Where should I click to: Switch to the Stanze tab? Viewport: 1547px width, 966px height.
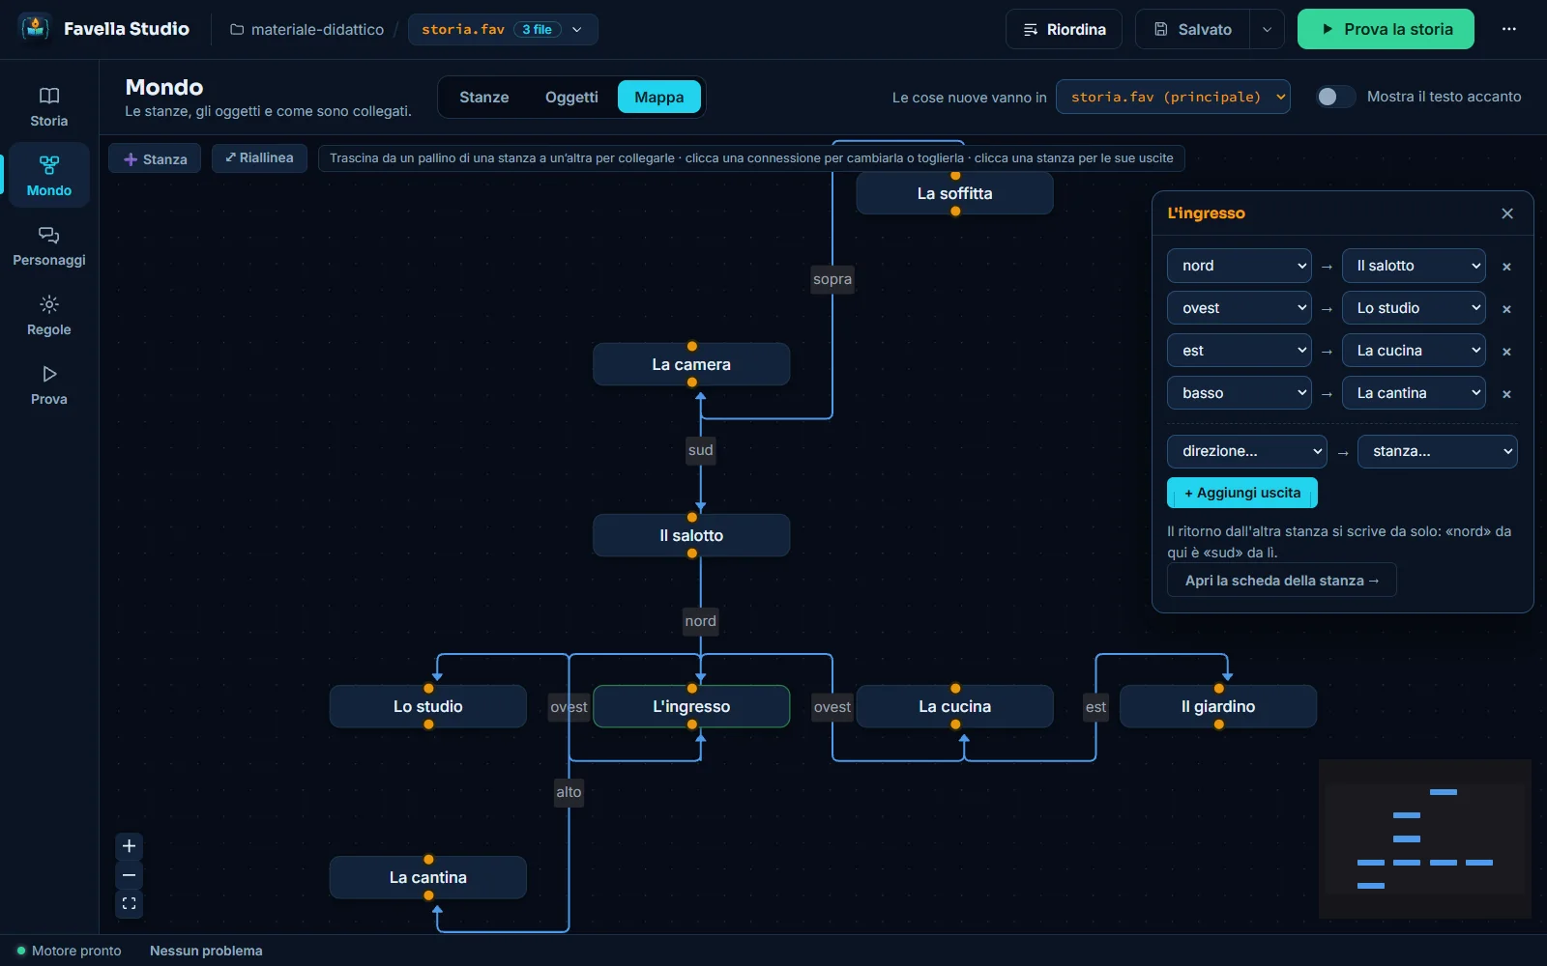484,97
